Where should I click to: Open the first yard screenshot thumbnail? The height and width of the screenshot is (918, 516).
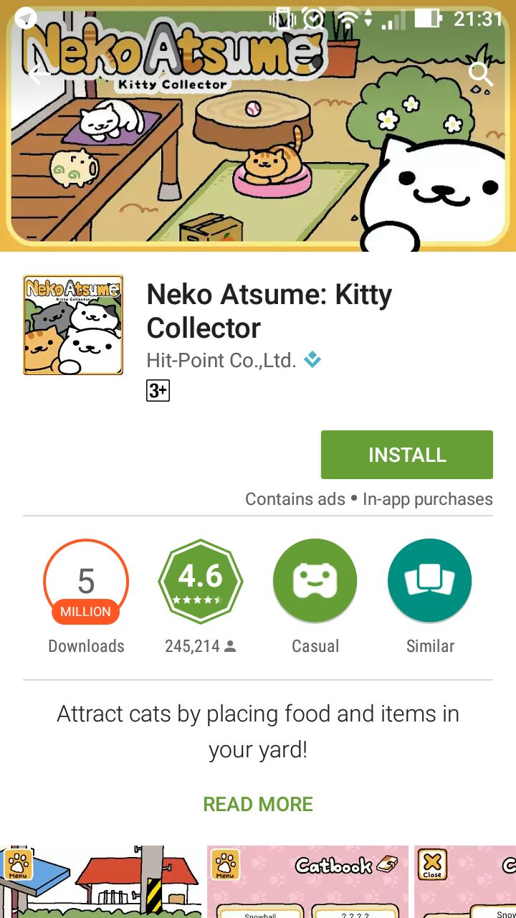(x=101, y=881)
